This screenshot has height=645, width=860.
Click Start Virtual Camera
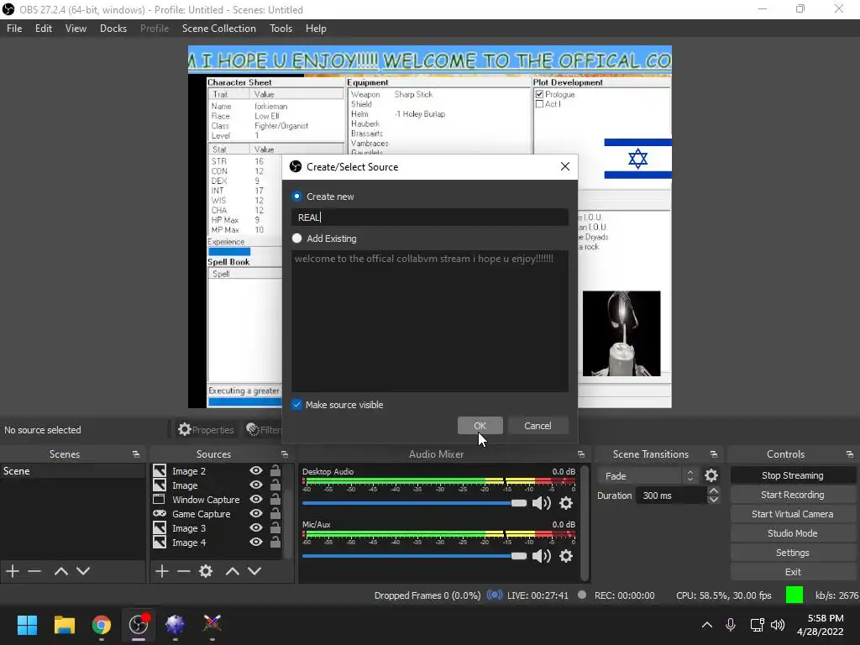[793, 514]
